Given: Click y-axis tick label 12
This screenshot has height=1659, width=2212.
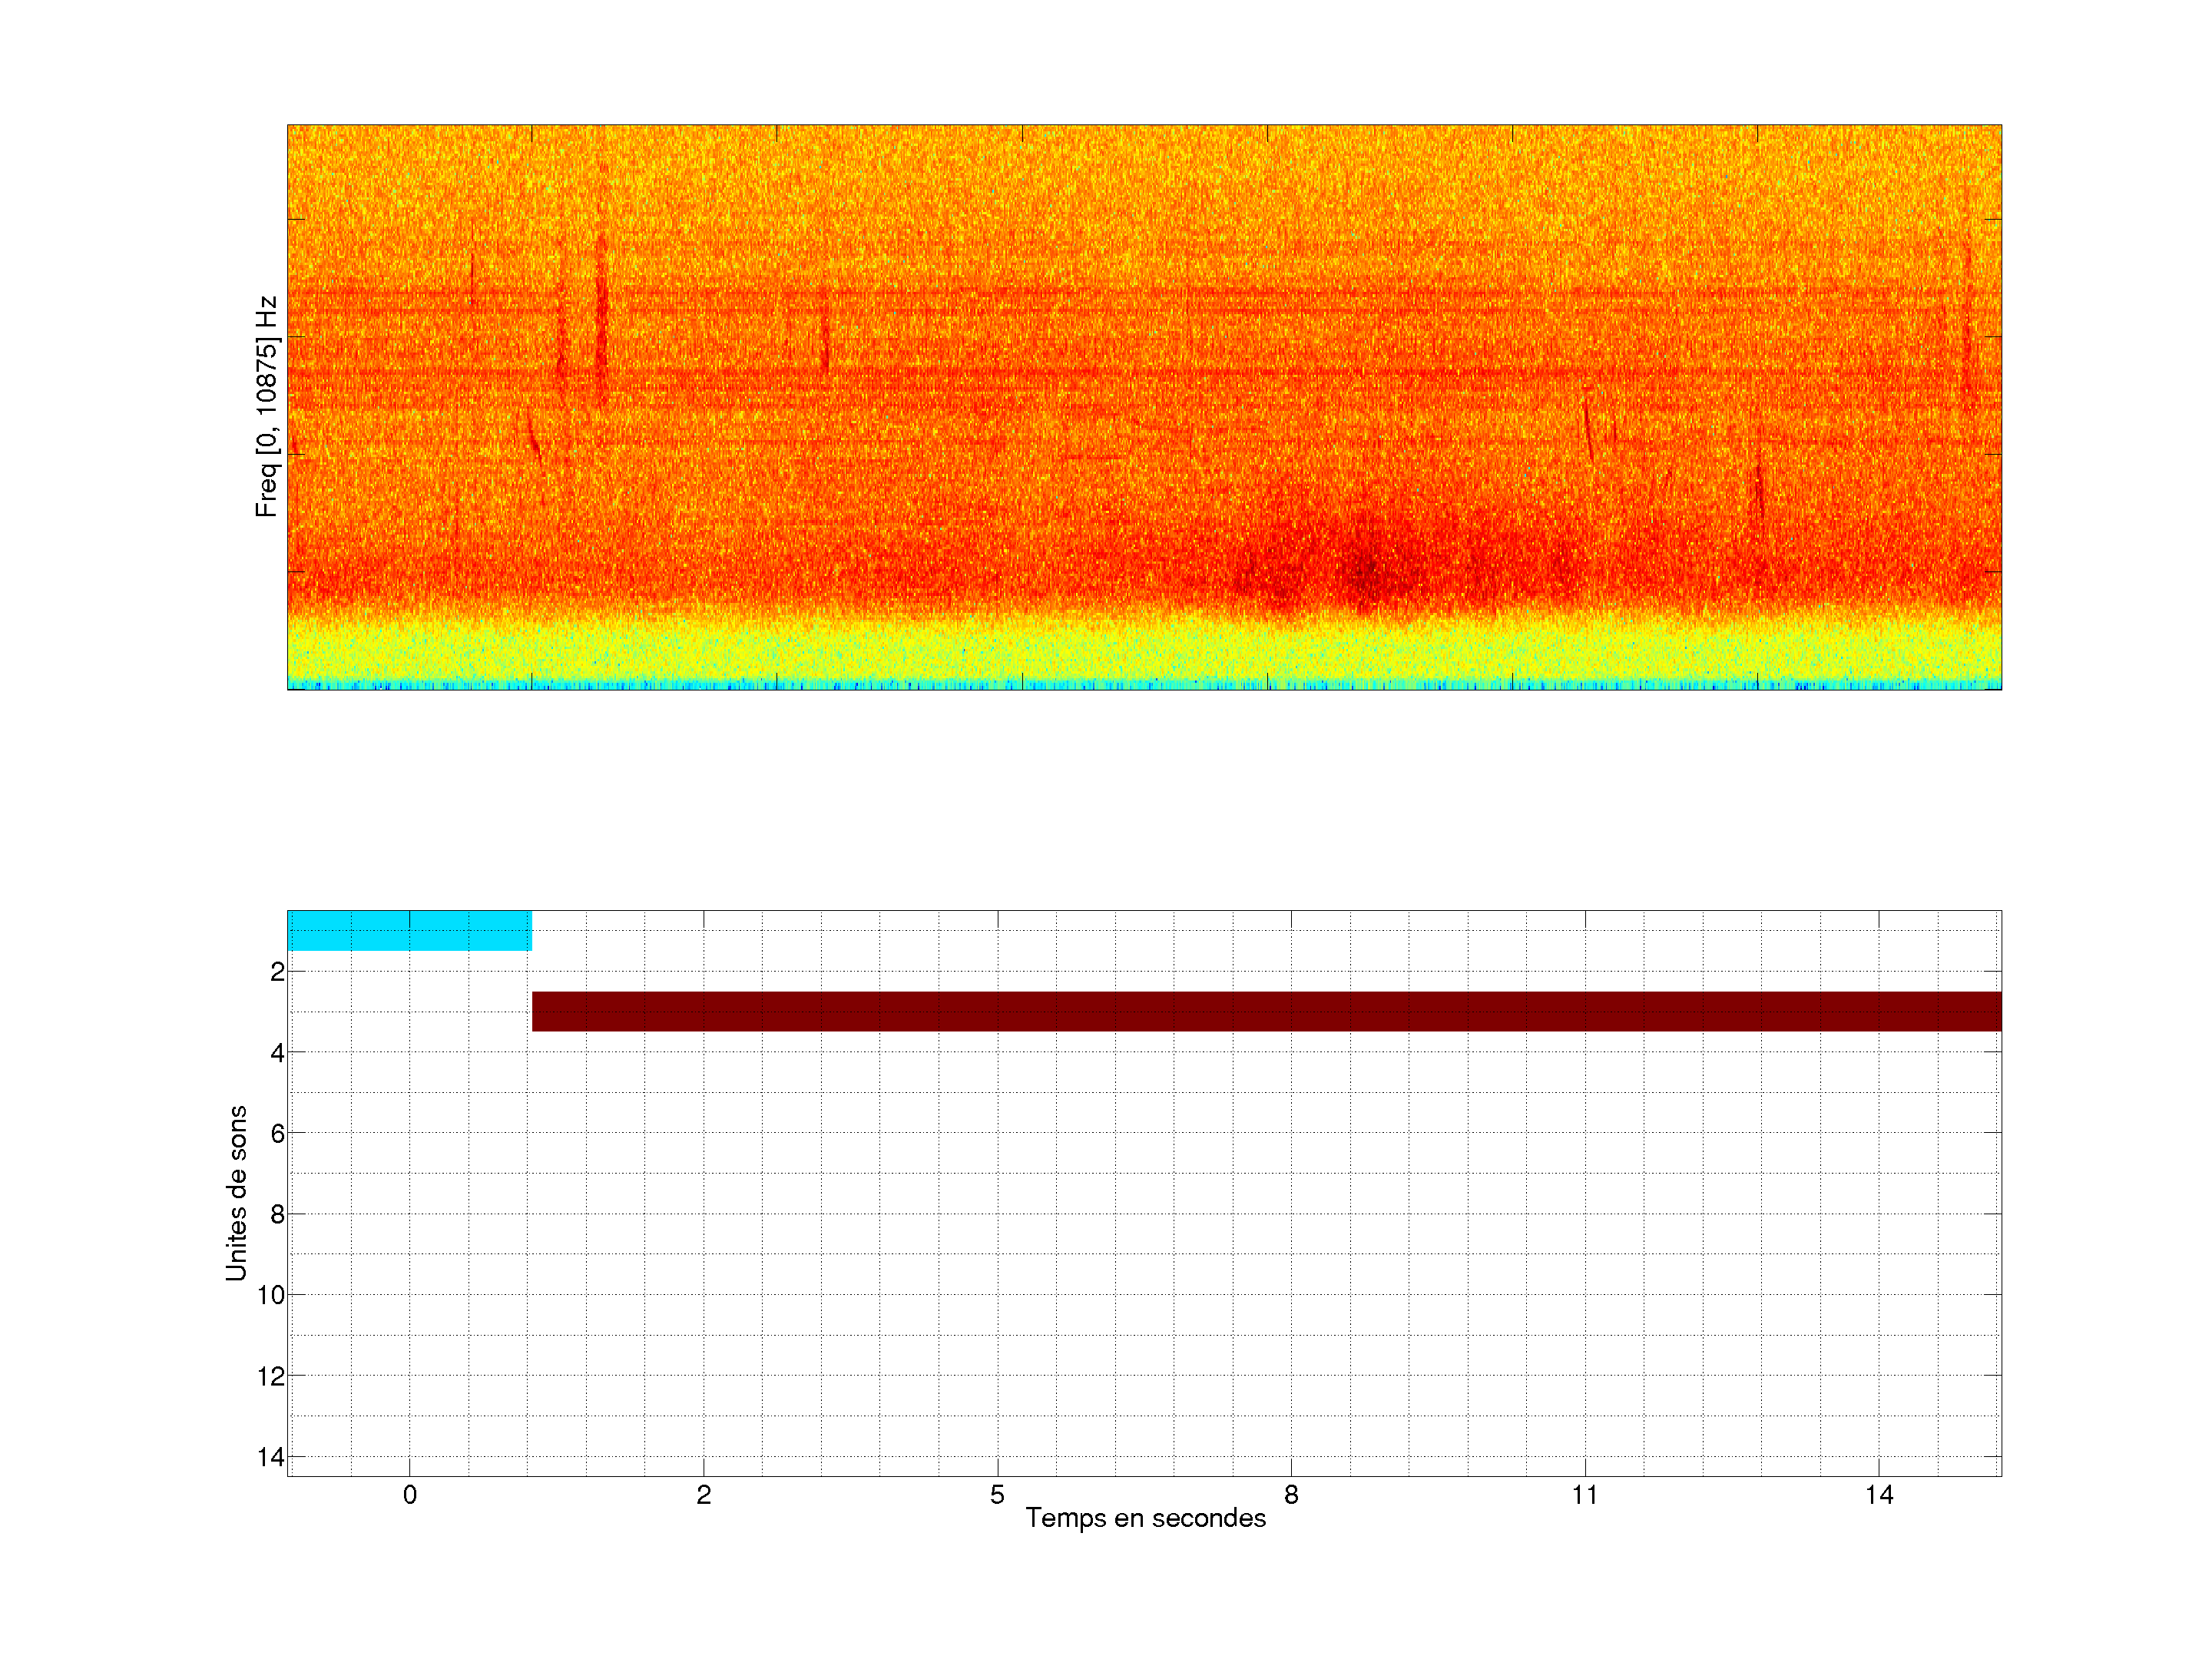Looking at the screenshot, I should click(x=271, y=1376).
